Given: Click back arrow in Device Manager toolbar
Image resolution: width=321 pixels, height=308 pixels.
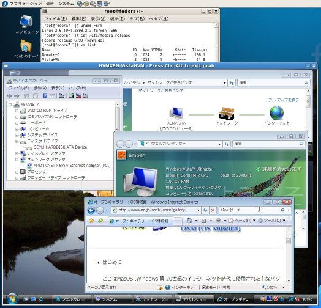Looking at the screenshot, I should 10,95.
